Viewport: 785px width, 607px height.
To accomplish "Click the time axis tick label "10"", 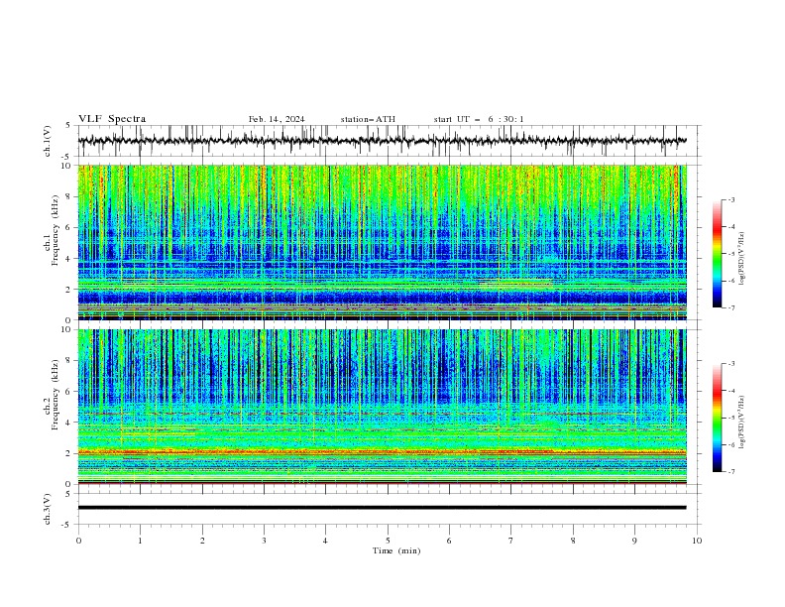I will click(697, 541).
